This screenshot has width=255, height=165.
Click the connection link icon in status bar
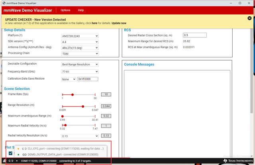(11, 161)
